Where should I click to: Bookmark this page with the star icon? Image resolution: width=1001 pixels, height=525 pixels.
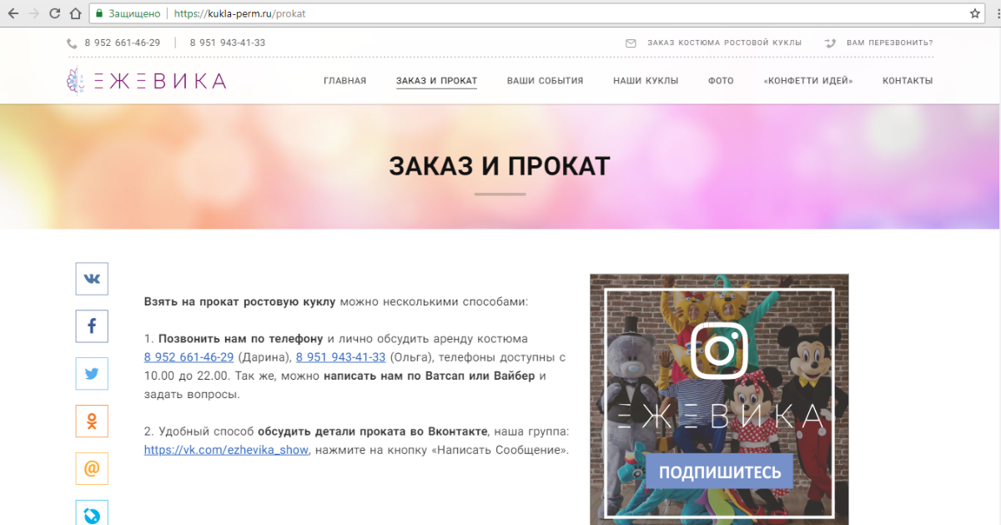[975, 13]
